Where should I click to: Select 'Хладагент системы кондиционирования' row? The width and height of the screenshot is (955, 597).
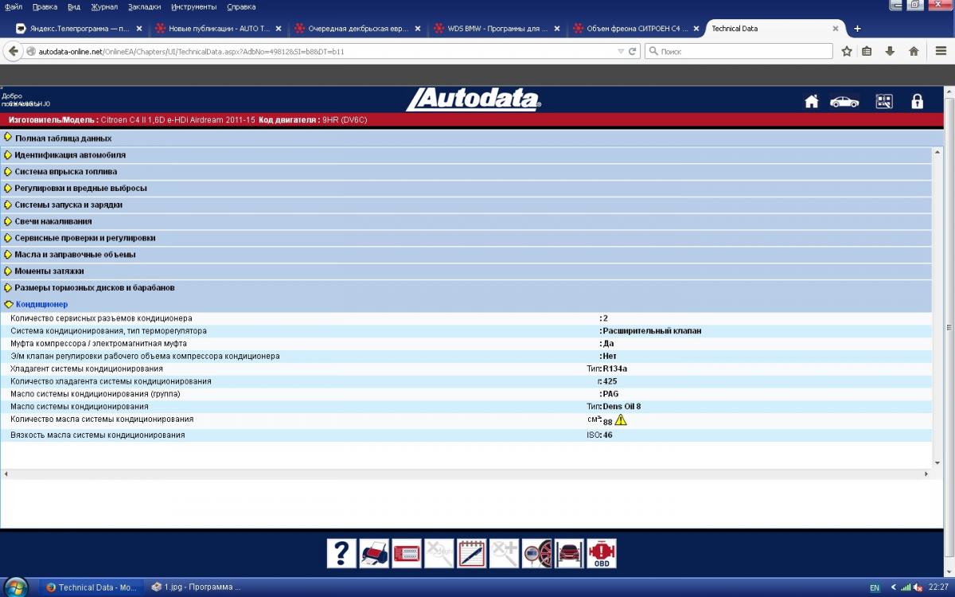point(466,369)
